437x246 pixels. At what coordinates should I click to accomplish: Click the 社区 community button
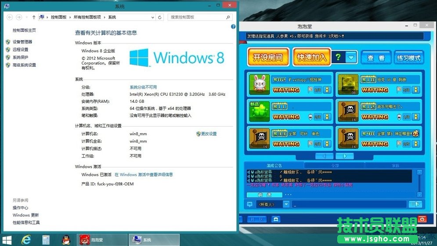tap(256, 219)
